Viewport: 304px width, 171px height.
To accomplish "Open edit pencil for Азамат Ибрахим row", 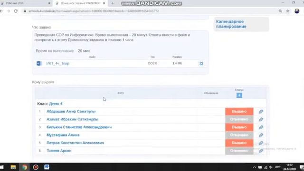I will [x=261, y=119].
